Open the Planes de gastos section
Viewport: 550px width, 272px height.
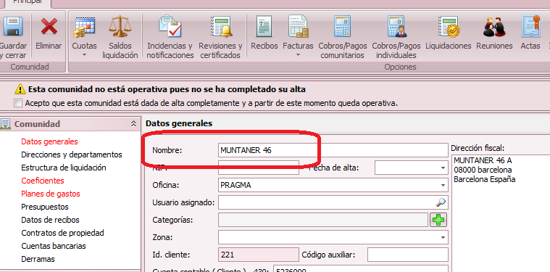51,194
